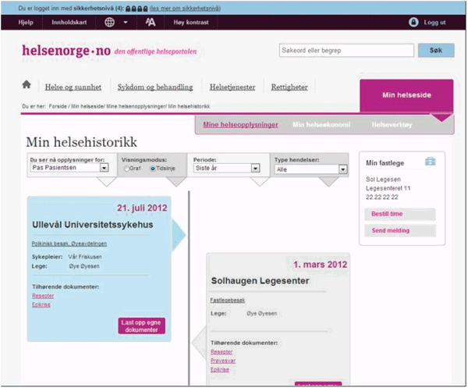Open the globe language selector
This screenshot has height=388, width=468.
tap(108, 23)
